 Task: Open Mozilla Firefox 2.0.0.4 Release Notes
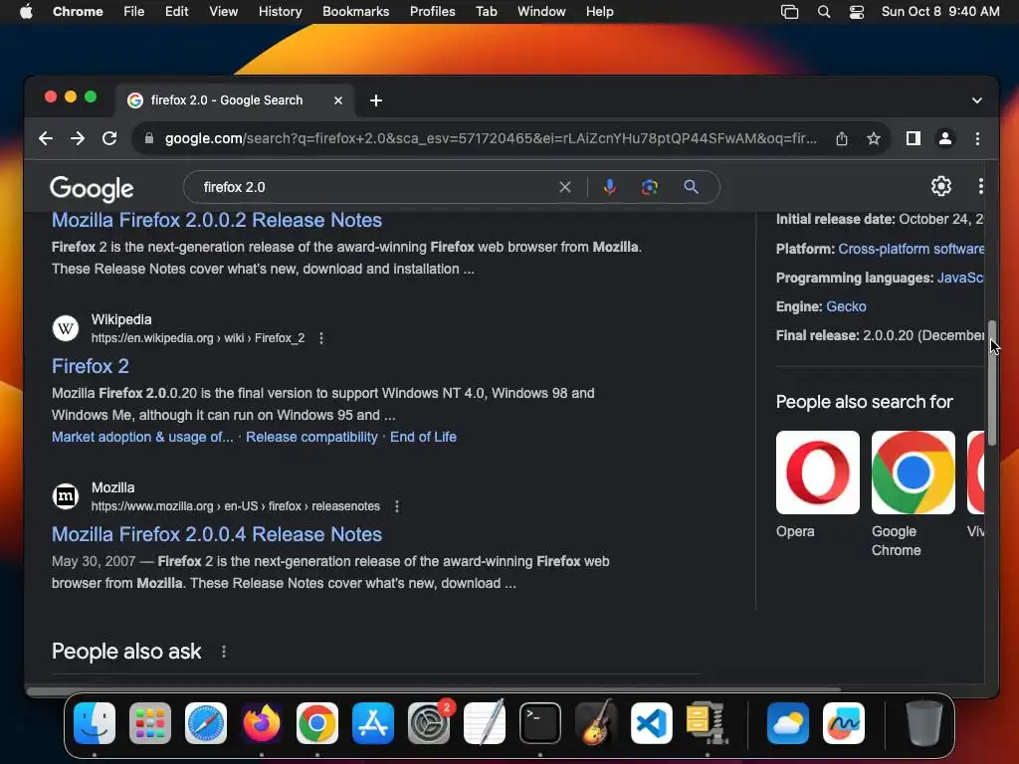pyautogui.click(x=216, y=534)
